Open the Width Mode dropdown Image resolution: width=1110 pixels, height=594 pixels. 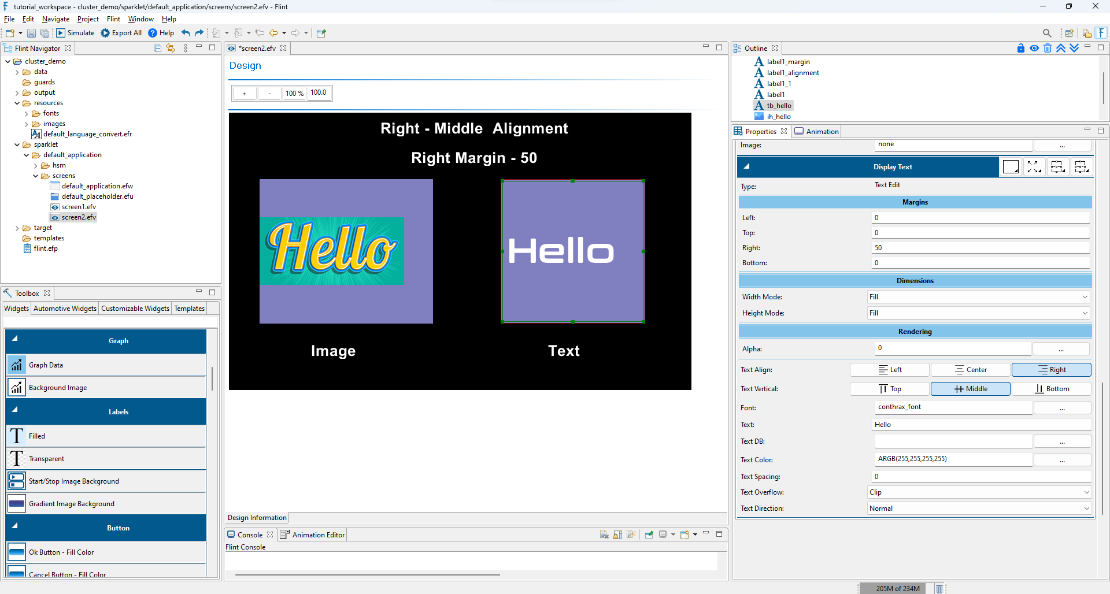978,297
